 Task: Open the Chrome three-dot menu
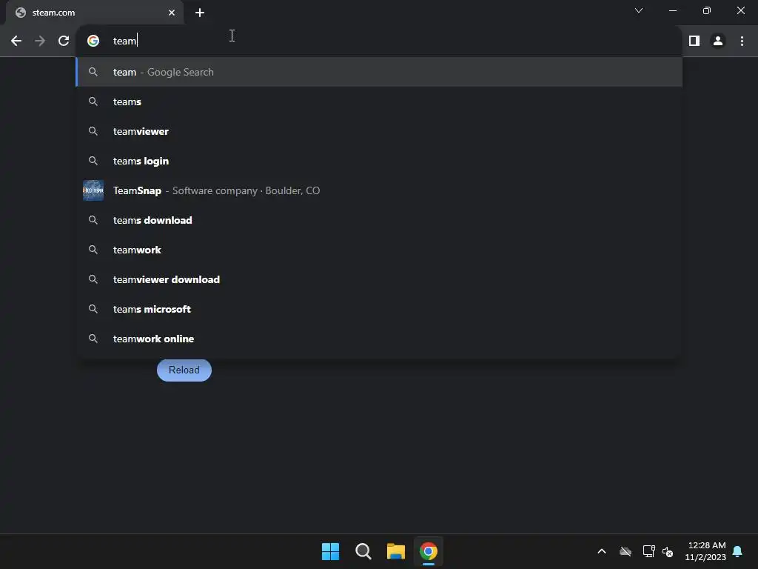point(742,41)
